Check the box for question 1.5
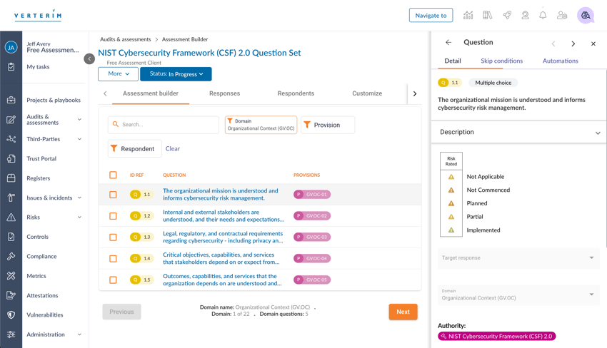 pyautogui.click(x=113, y=280)
